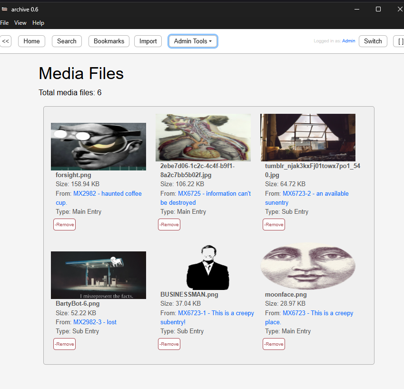Viewport: 404px width, 389px height.
Task: Expand the Admin Tools dropdown
Action: coord(193,41)
